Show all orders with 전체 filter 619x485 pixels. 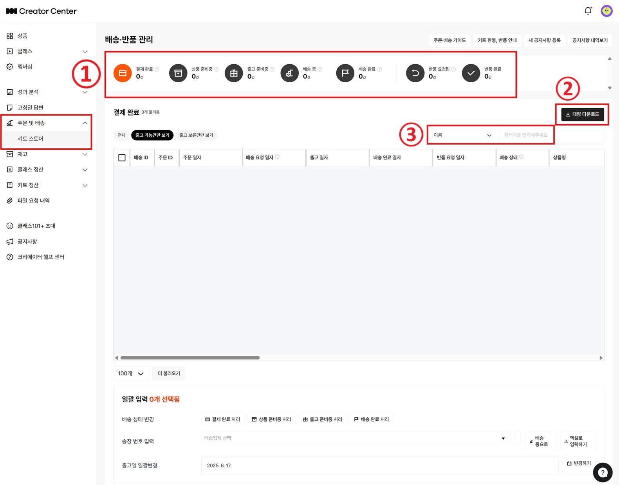coord(122,135)
